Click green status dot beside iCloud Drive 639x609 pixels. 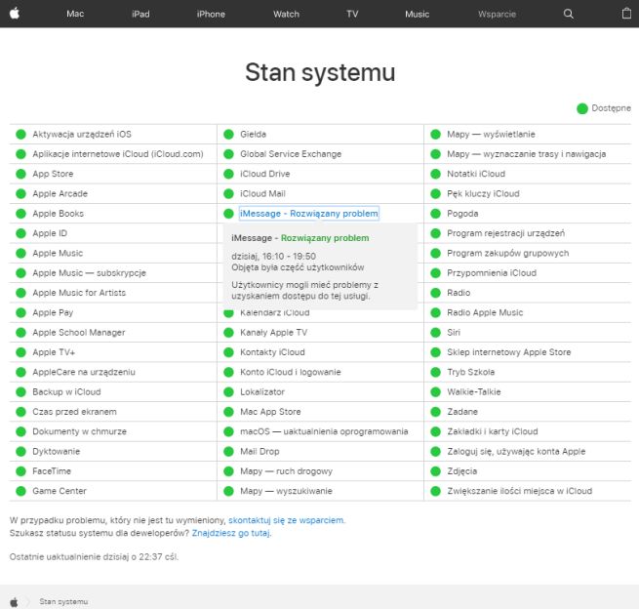pos(228,174)
